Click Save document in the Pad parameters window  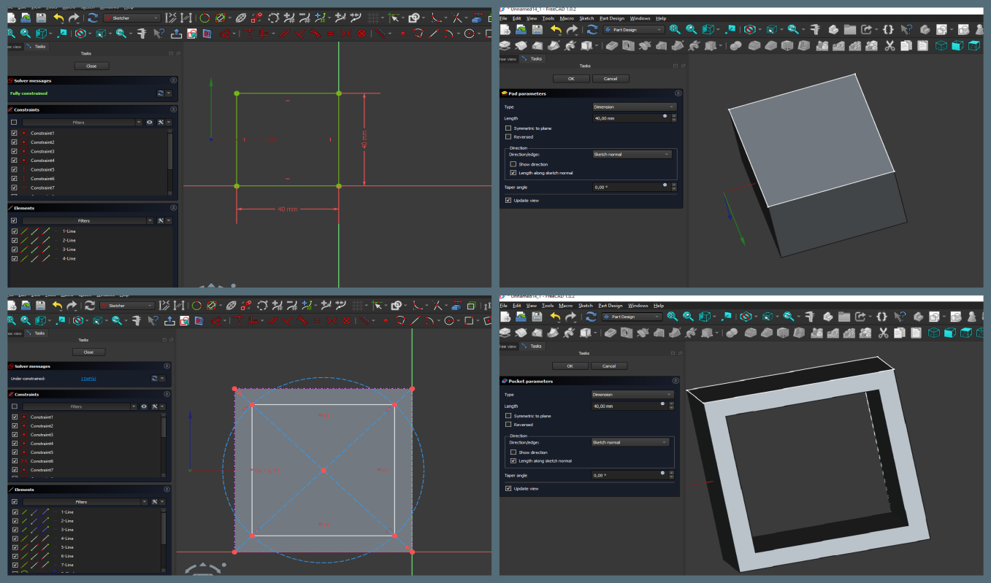pos(537,29)
